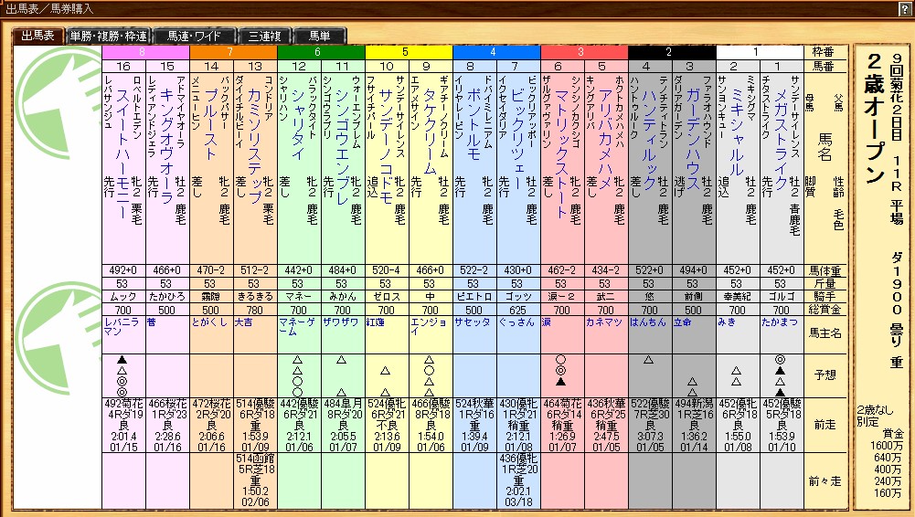Screen dimensions: 915x517
Task: Select body weight 512-2
Action: pyautogui.click(x=255, y=270)
